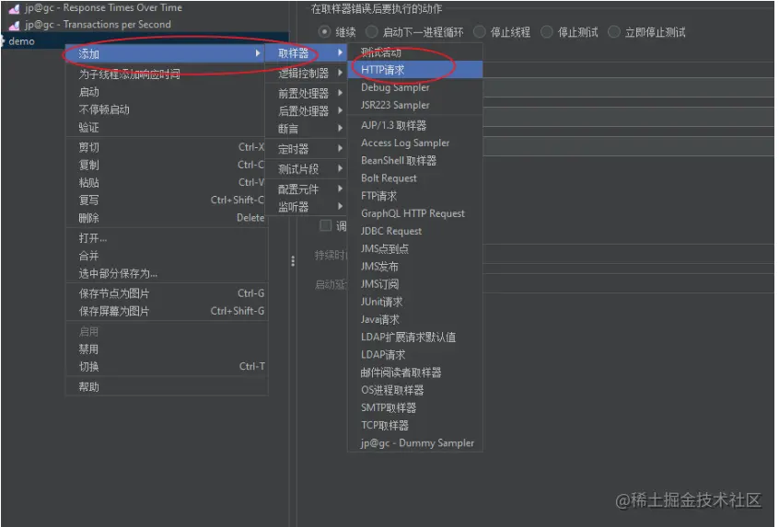Click 复制 in the context menu
Screen dimensions: 779x527
167,165
